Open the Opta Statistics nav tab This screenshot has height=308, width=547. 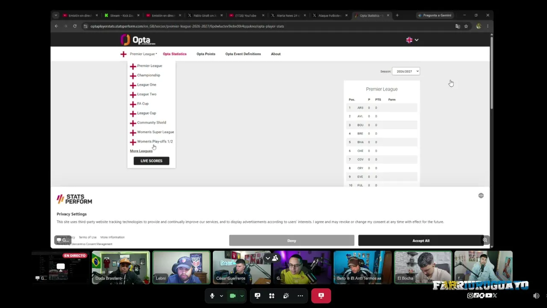tap(174, 54)
